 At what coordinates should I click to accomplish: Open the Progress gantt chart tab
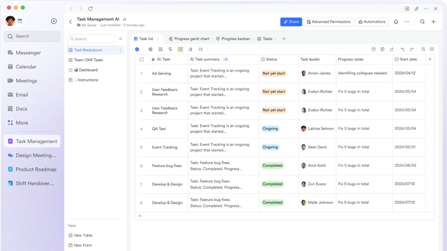click(x=189, y=38)
